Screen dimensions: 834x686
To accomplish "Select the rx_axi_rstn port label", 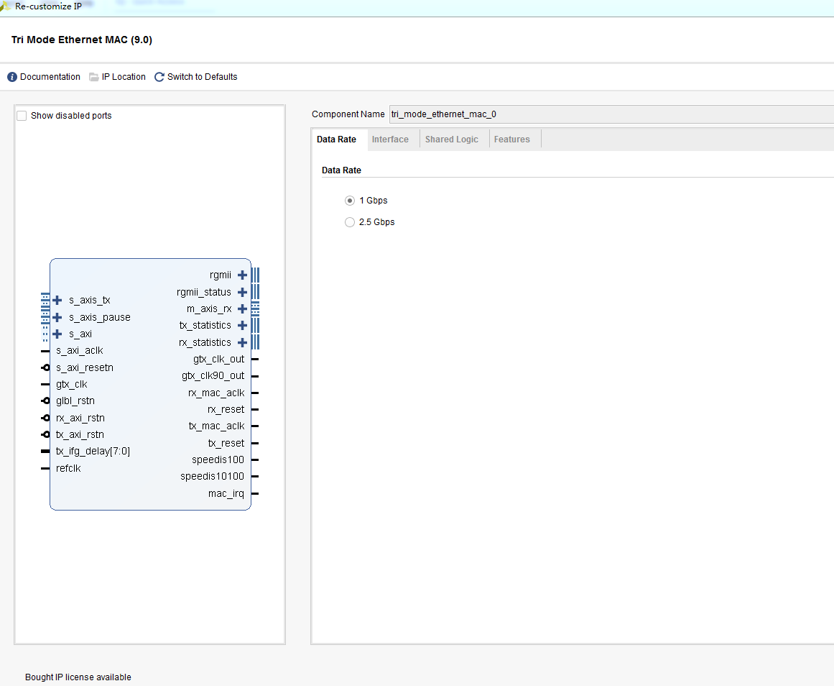I will (x=80, y=418).
